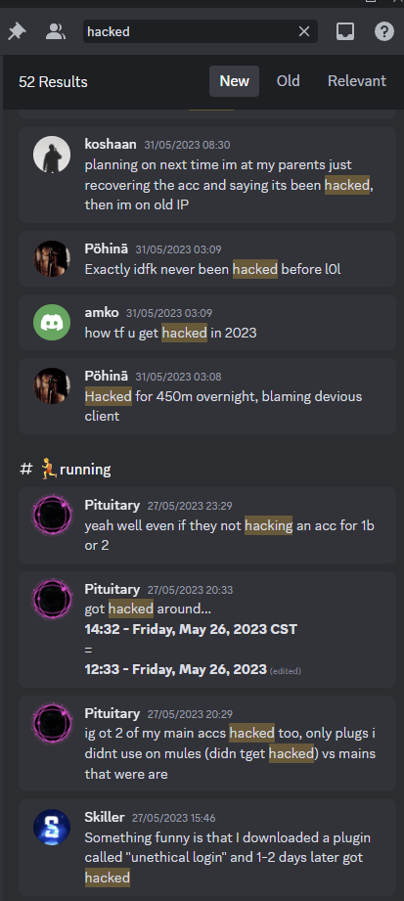
Task: Sort results by Old tab
Action: (x=288, y=81)
